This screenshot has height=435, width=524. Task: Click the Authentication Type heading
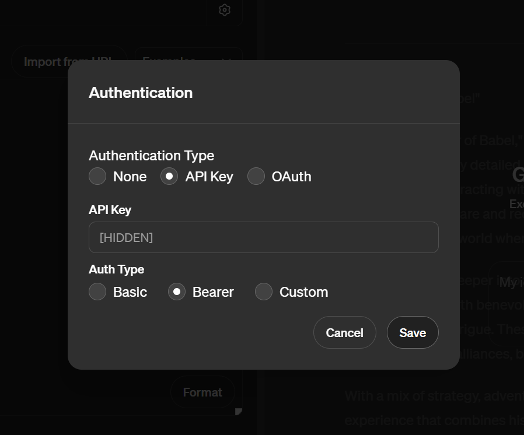[x=151, y=155]
